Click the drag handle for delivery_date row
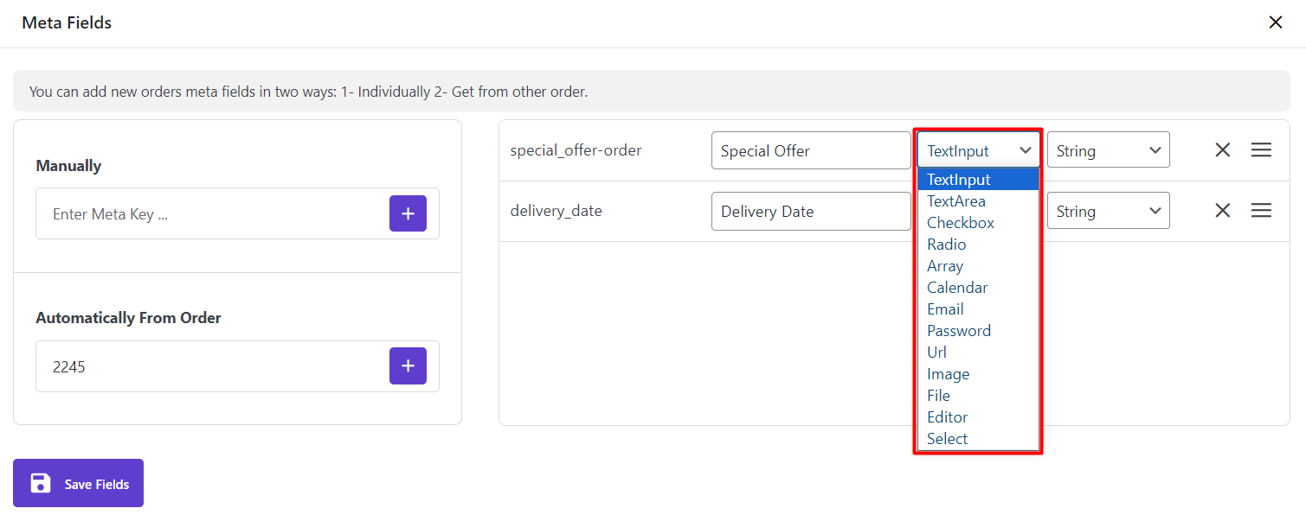Viewport: 1306px width, 521px height. point(1261,211)
